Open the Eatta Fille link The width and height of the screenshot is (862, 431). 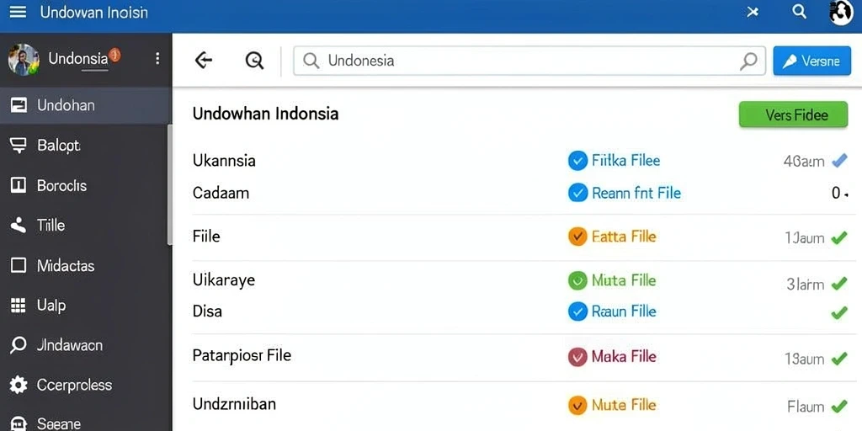pyautogui.click(x=624, y=237)
